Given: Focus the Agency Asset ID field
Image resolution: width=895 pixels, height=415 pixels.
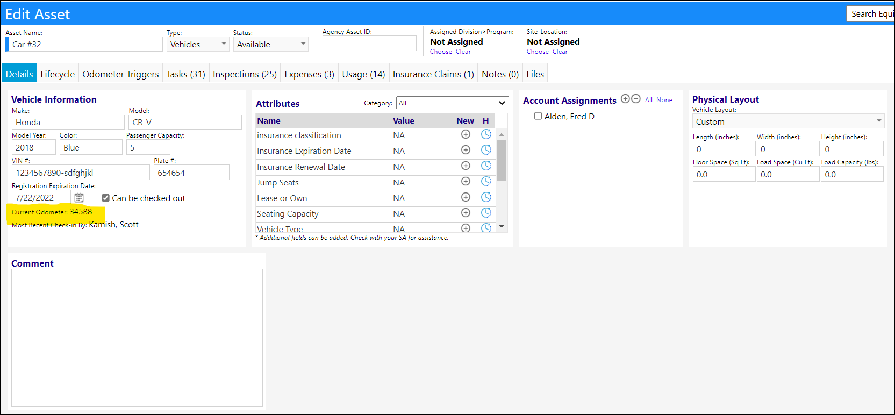Looking at the screenshot, I should [x=369, y=44].
